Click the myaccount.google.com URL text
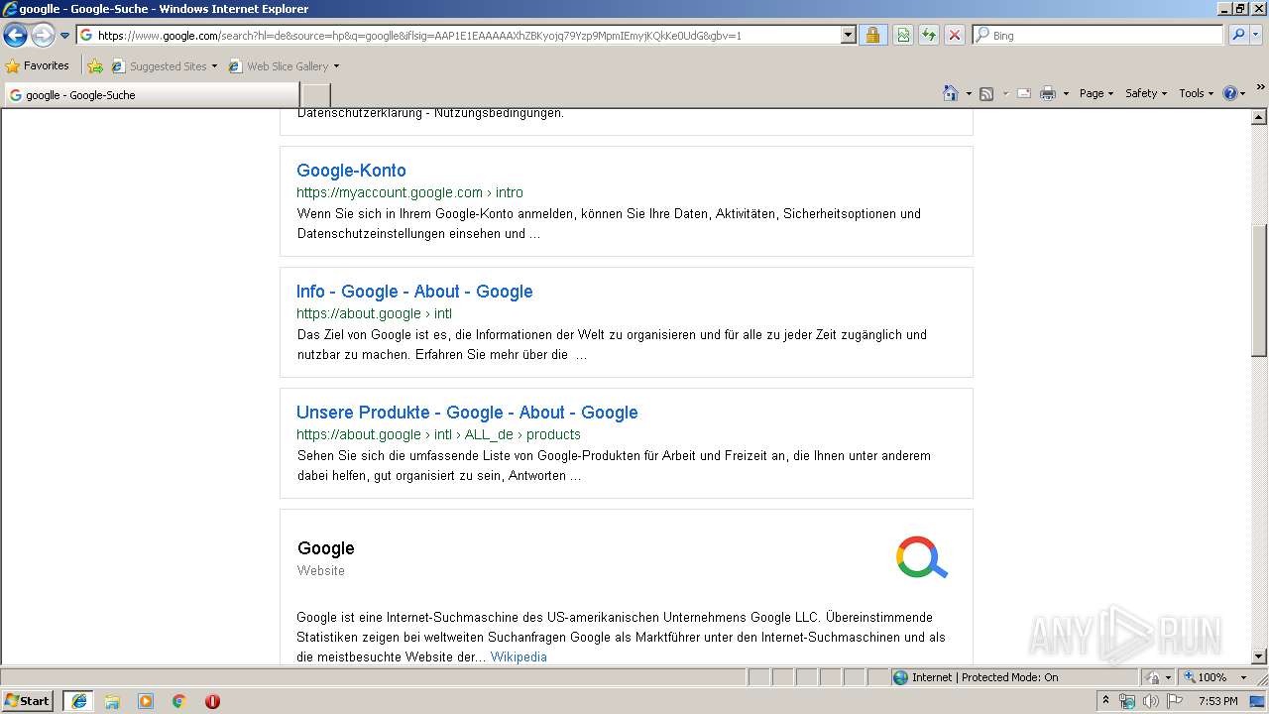This screenshot has width=1269, height=714. tap(409, 192)
